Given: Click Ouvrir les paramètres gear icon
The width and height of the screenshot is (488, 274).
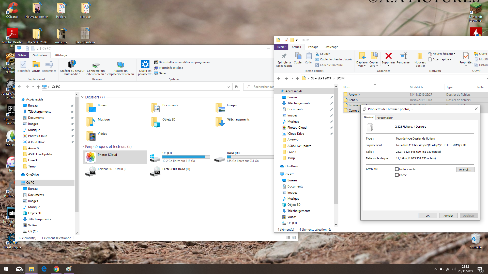Looking at the screenshot, I should 145,64.
